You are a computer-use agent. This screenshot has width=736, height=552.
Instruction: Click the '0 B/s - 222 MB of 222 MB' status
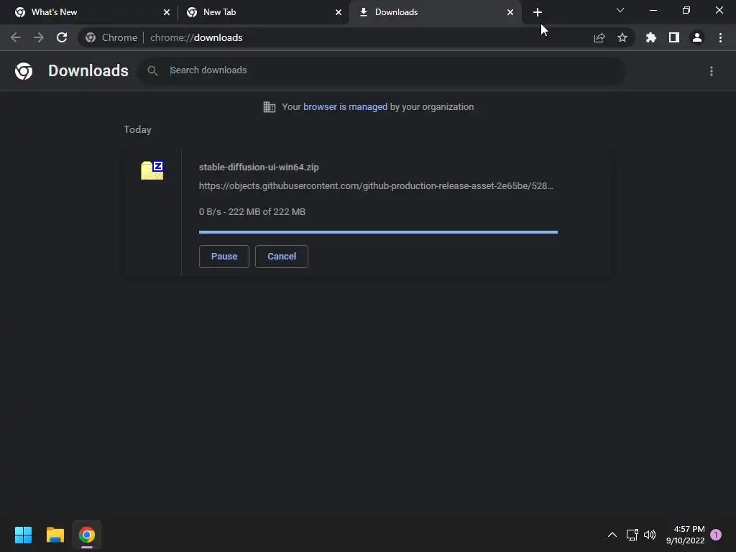tap(252, 212)
